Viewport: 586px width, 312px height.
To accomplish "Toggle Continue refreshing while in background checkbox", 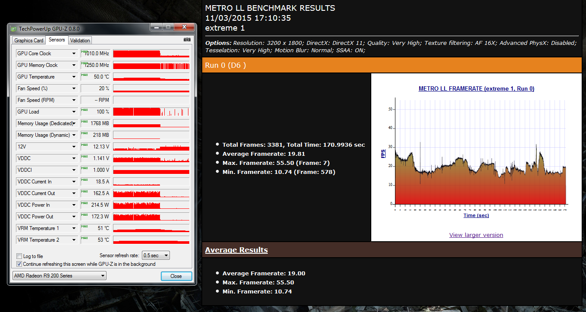I will [19, 264].
